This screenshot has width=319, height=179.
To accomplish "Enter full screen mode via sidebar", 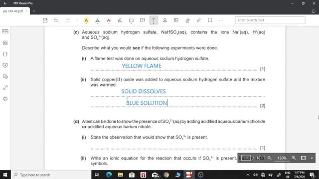I will point(5,88).
